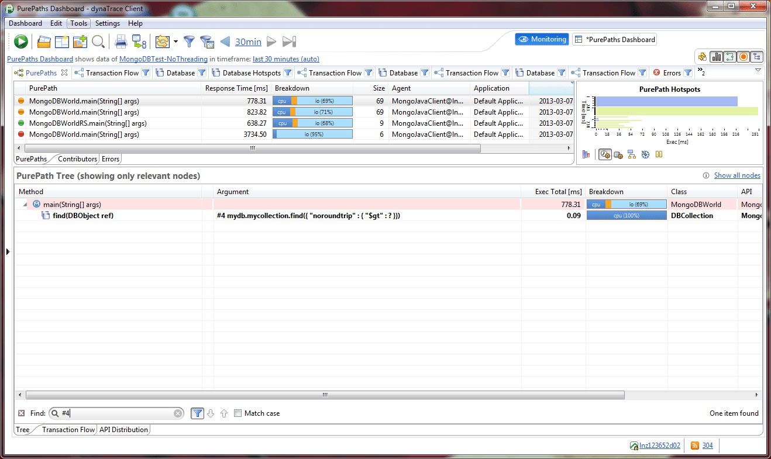Select the MongoDBWorldRS.main(String[] args) row
Screen dimensions: 771x459
coord(294,123)
